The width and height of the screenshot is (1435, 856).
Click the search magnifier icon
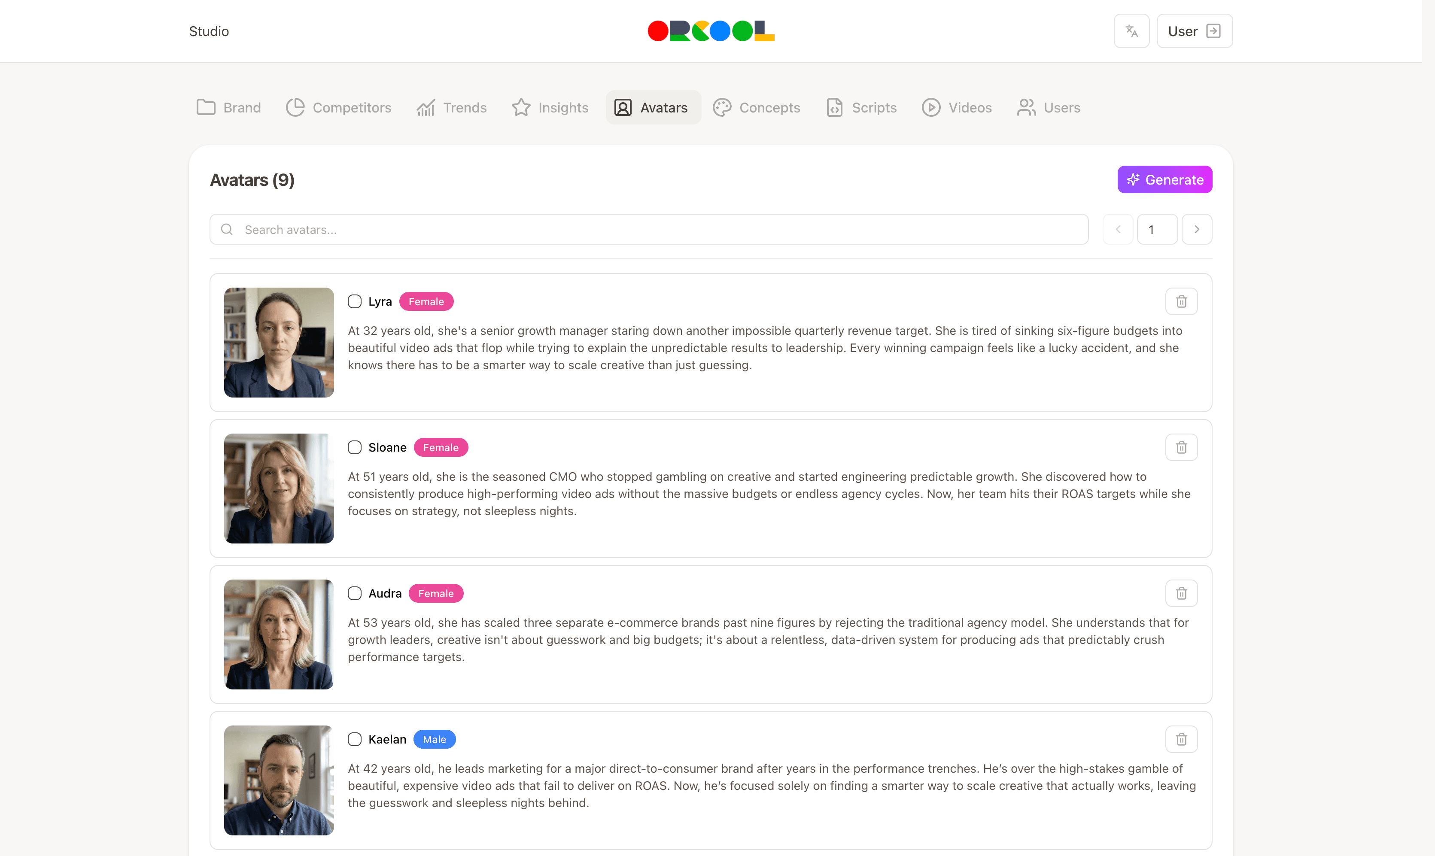pyautogui.click(x=227, y=230)
